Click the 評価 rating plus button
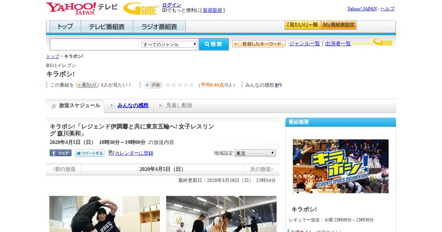Image resolution: width=442 pixels, height=232 pixels. pos(153,85)
